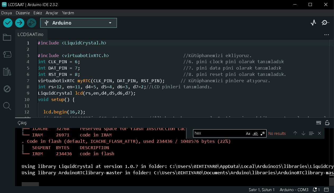The image size is (334, 193).
Task: Click the Arduino IDE app icon in the title bar
Action: (x=4, y=4)
